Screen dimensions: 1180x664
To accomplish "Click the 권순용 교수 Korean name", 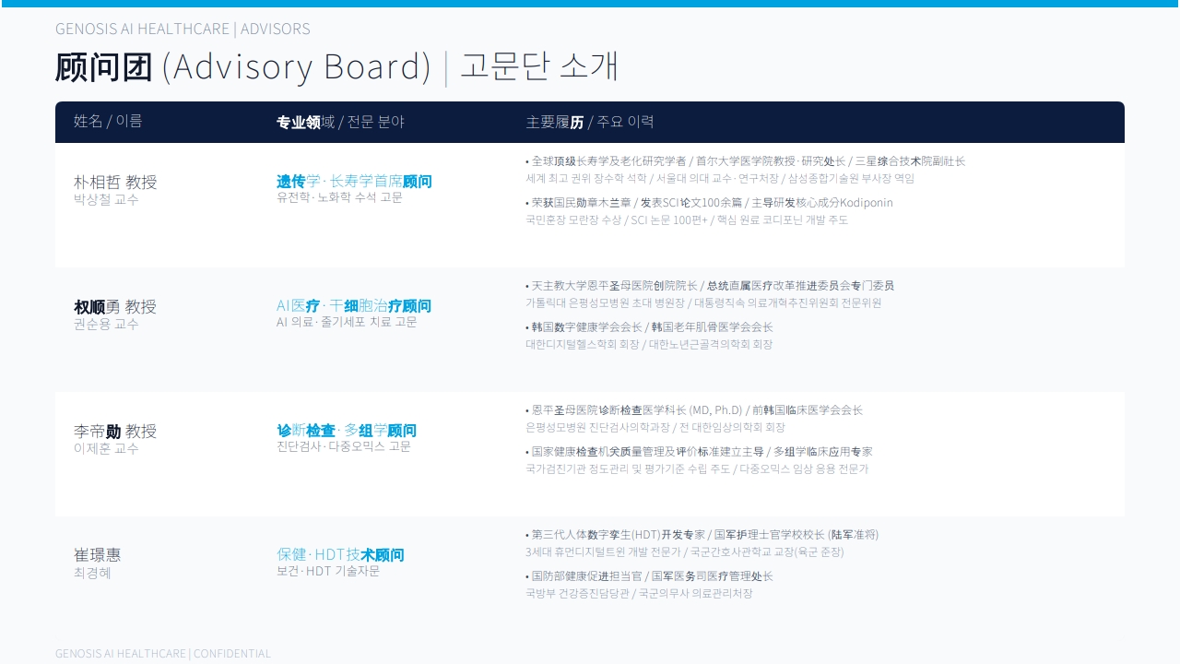I will click(x=106, y=324).
